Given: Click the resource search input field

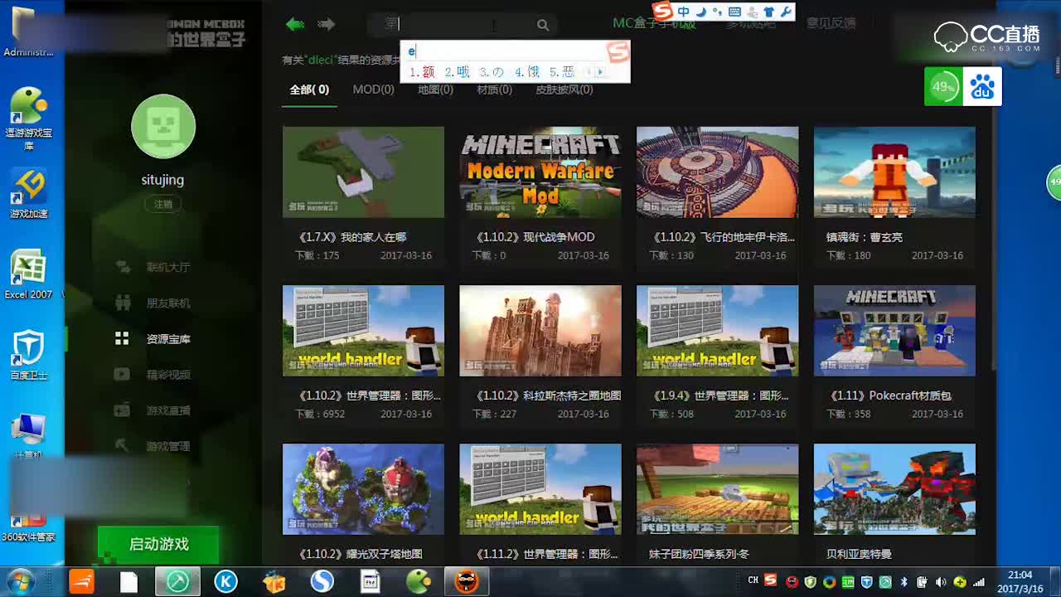Looking at the screenshot, I should coord(462,25).
